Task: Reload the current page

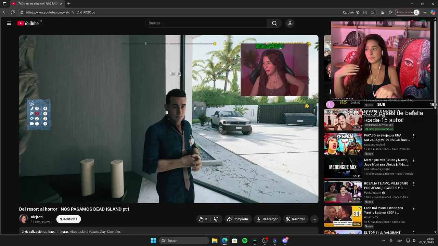Action: pyautogui.click(x=13, y=12)
